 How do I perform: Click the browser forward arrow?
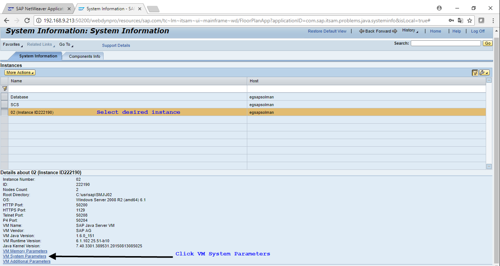(x=17, y=20)
